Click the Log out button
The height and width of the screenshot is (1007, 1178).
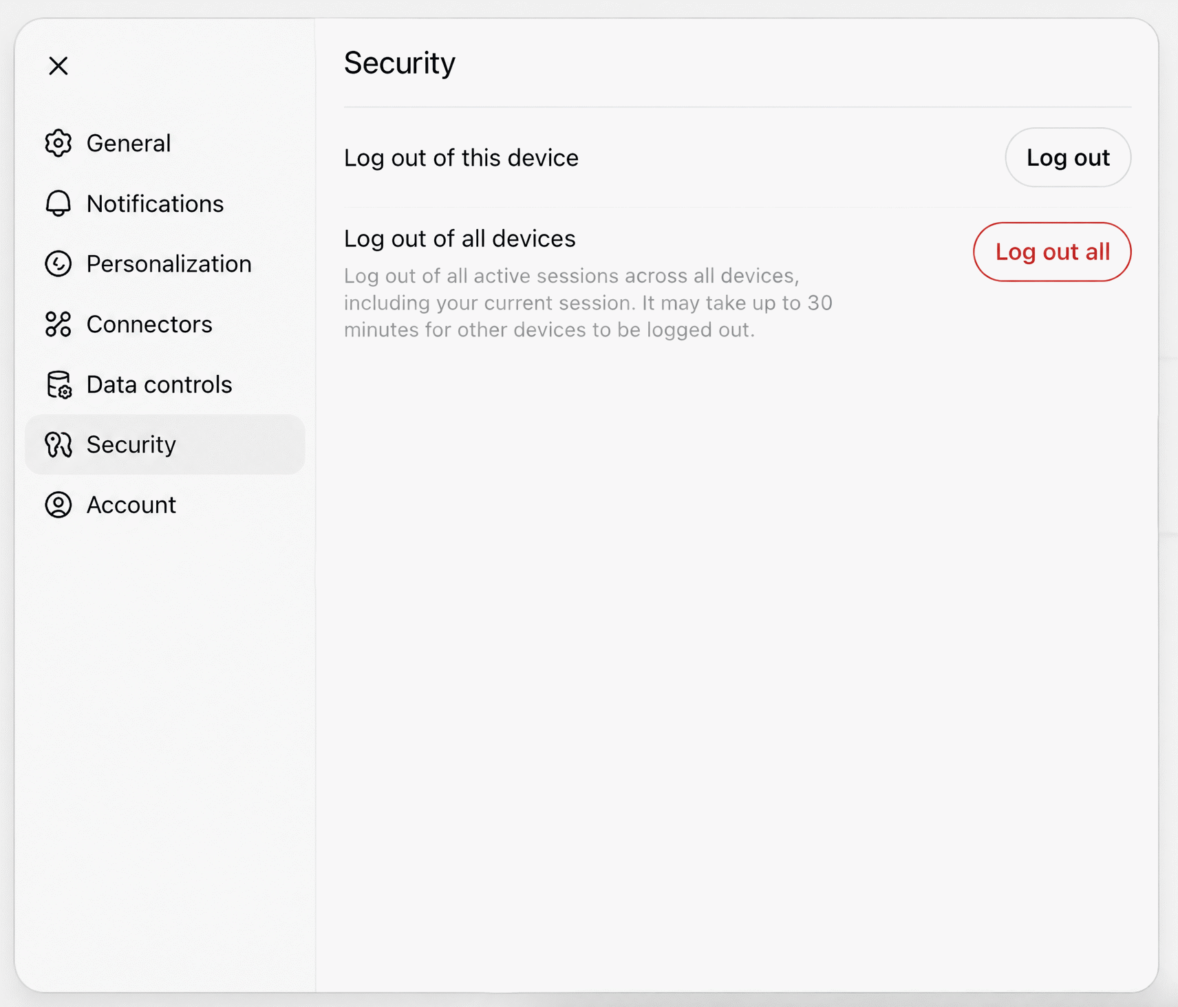tap(1068, 158)
